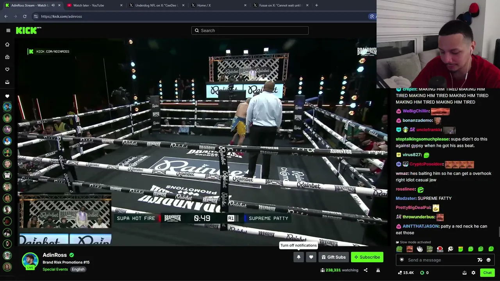Switch to Watch later - YouTube tab
Image resolution: width=500 pixels, height=281 pixels.
(x=94, y=5)
